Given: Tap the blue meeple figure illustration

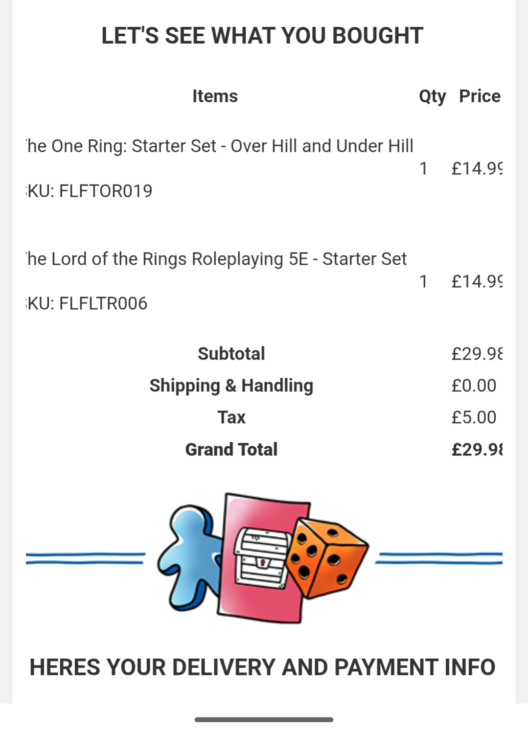Looking at the screenshot, I should coord(188,558).
